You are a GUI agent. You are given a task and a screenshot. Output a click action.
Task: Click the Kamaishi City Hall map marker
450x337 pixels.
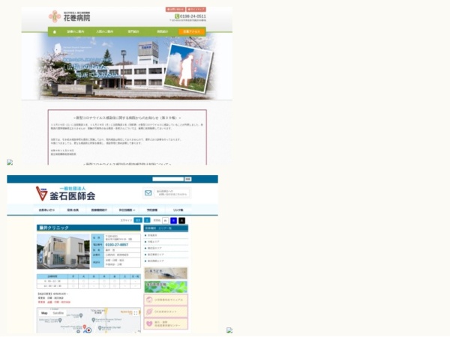[x=100, y=328]
